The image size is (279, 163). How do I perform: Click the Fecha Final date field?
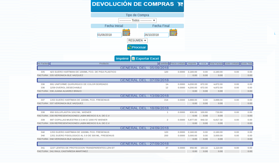(156, 35)
